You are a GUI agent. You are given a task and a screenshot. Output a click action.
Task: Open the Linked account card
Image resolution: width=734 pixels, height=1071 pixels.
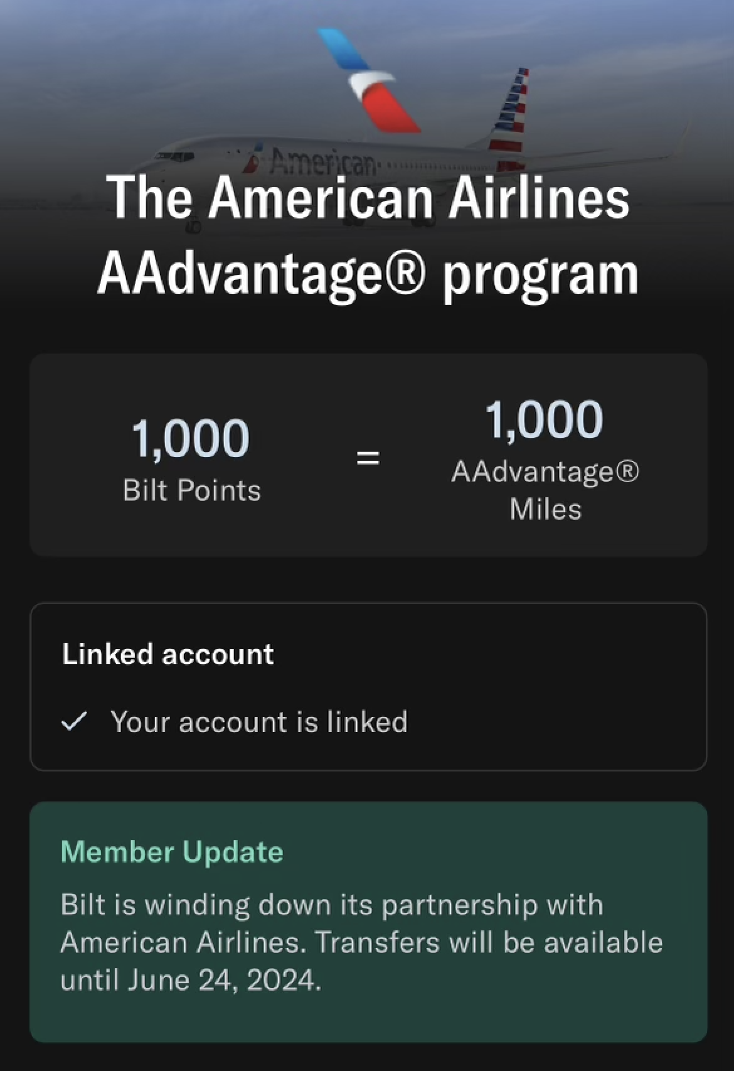point(368,687)
